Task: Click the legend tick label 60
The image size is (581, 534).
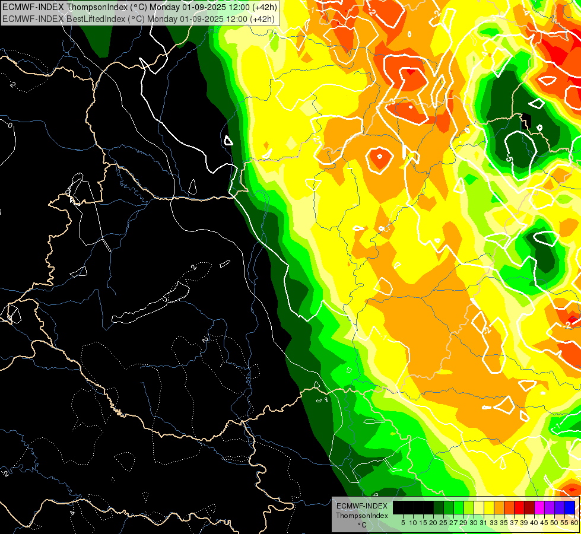Action: click(x=574, y=523)
